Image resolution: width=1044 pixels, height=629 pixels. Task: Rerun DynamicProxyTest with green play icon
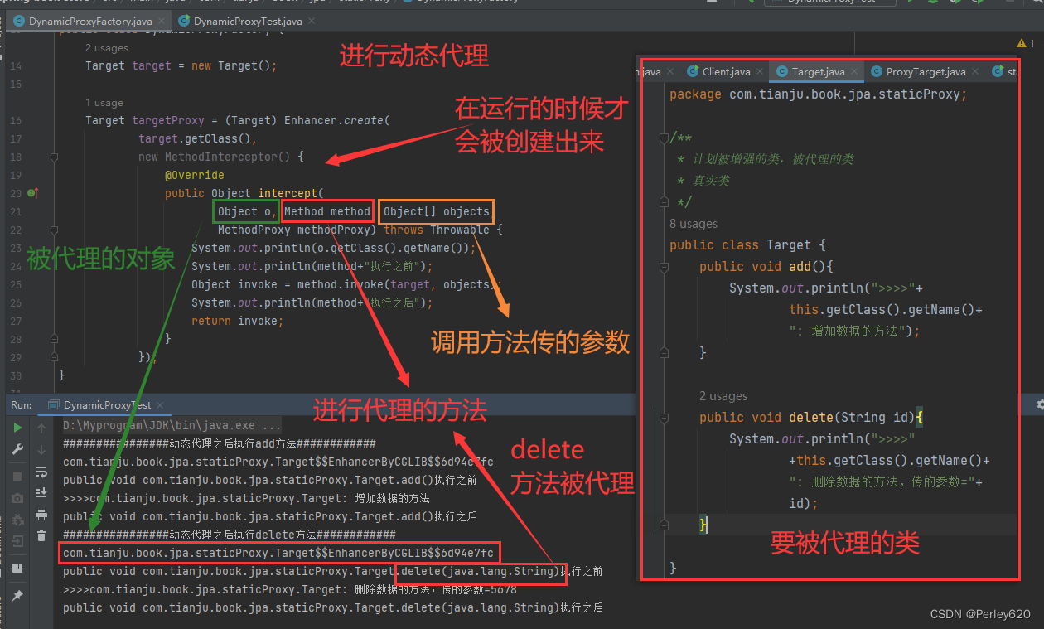[x=17, y=428]
